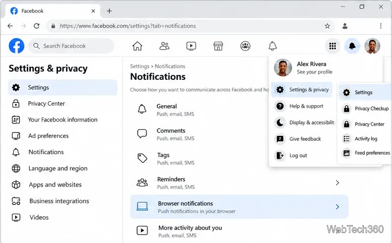The width and height of the screenshot is (392, 243).
Task: Open More activity about you row
Action: point(239,231)
